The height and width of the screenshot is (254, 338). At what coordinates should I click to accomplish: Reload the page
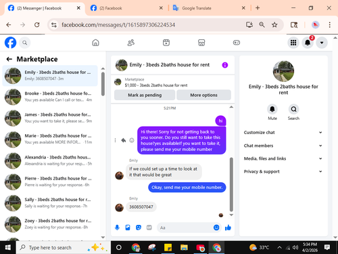[37, 24]
